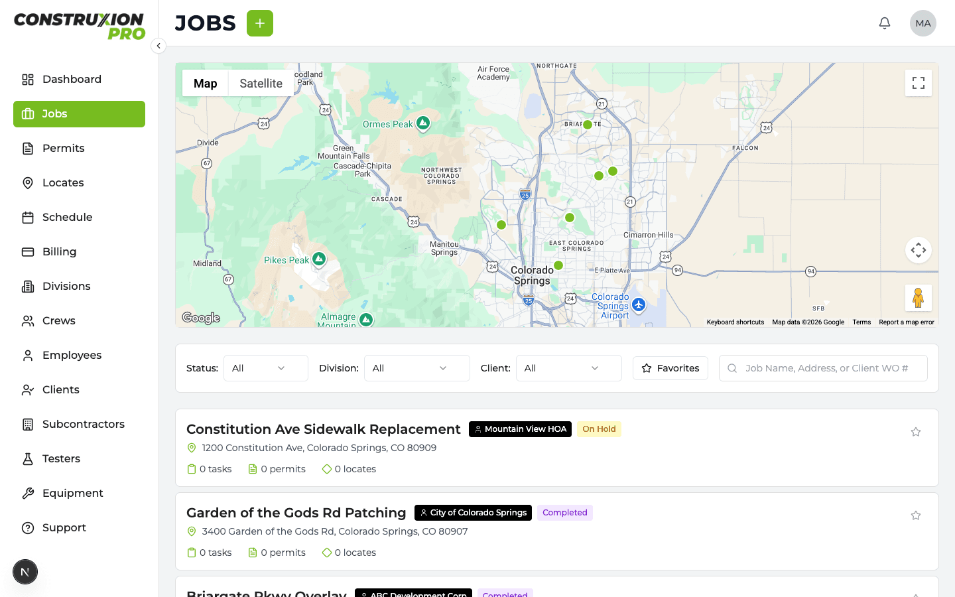Switch map to Map view
Image resolution: width=955 pixels, height=597 pixels.
206,84
